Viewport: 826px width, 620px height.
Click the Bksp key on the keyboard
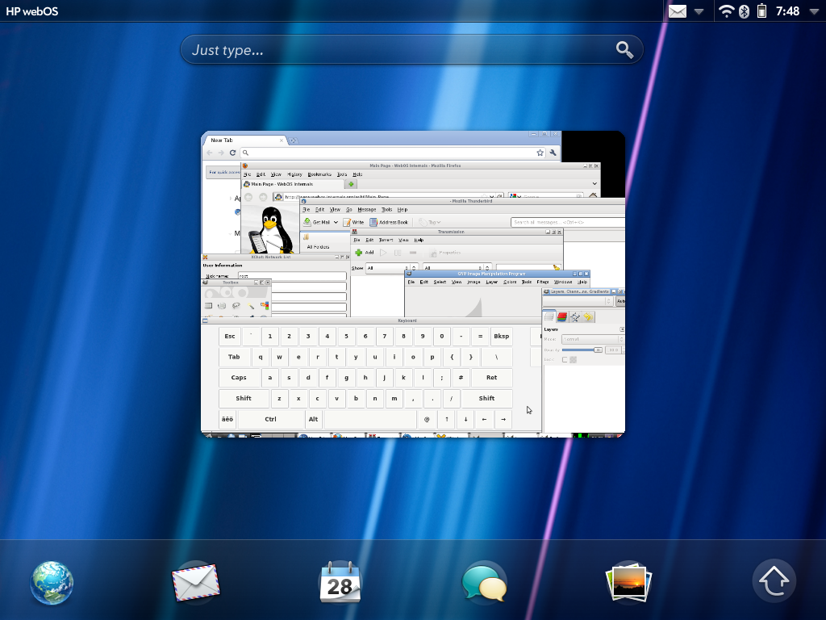coord(501,337)
